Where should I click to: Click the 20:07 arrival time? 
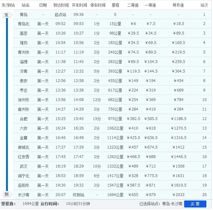61,195
